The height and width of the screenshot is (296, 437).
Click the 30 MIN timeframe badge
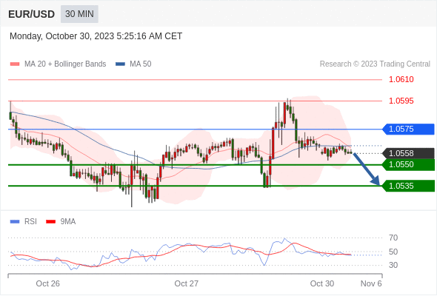click(79, 14)
